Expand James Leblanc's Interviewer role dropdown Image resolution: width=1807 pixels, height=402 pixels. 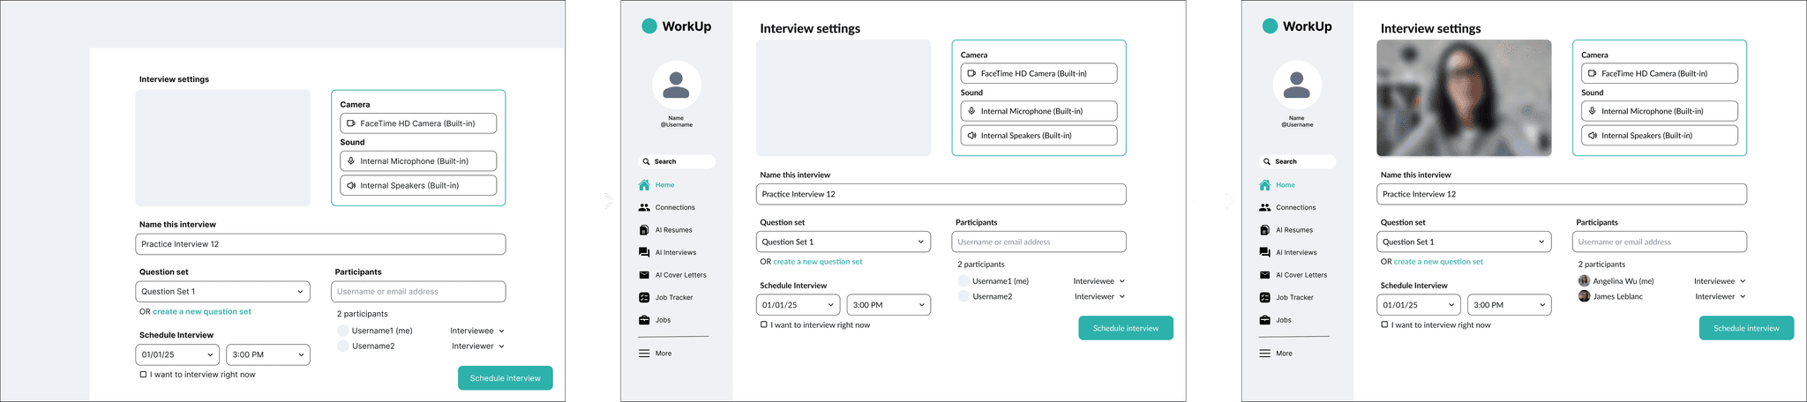point(1741,297)
